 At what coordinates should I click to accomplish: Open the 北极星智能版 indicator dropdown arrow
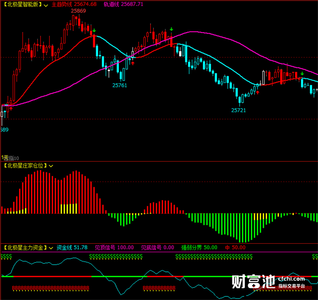click(x=46, y=5)
